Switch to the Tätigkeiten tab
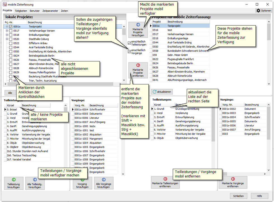 point(21,11)
